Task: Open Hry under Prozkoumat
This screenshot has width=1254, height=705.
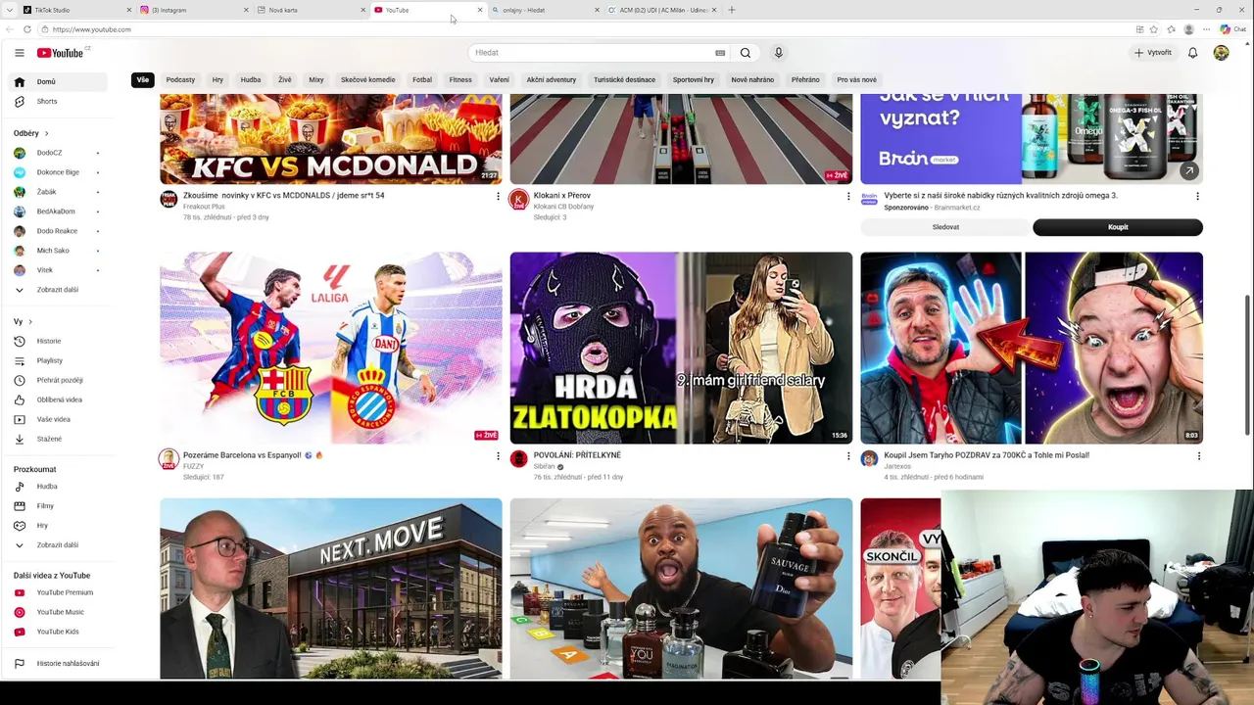Action: [x=59, y=526]
